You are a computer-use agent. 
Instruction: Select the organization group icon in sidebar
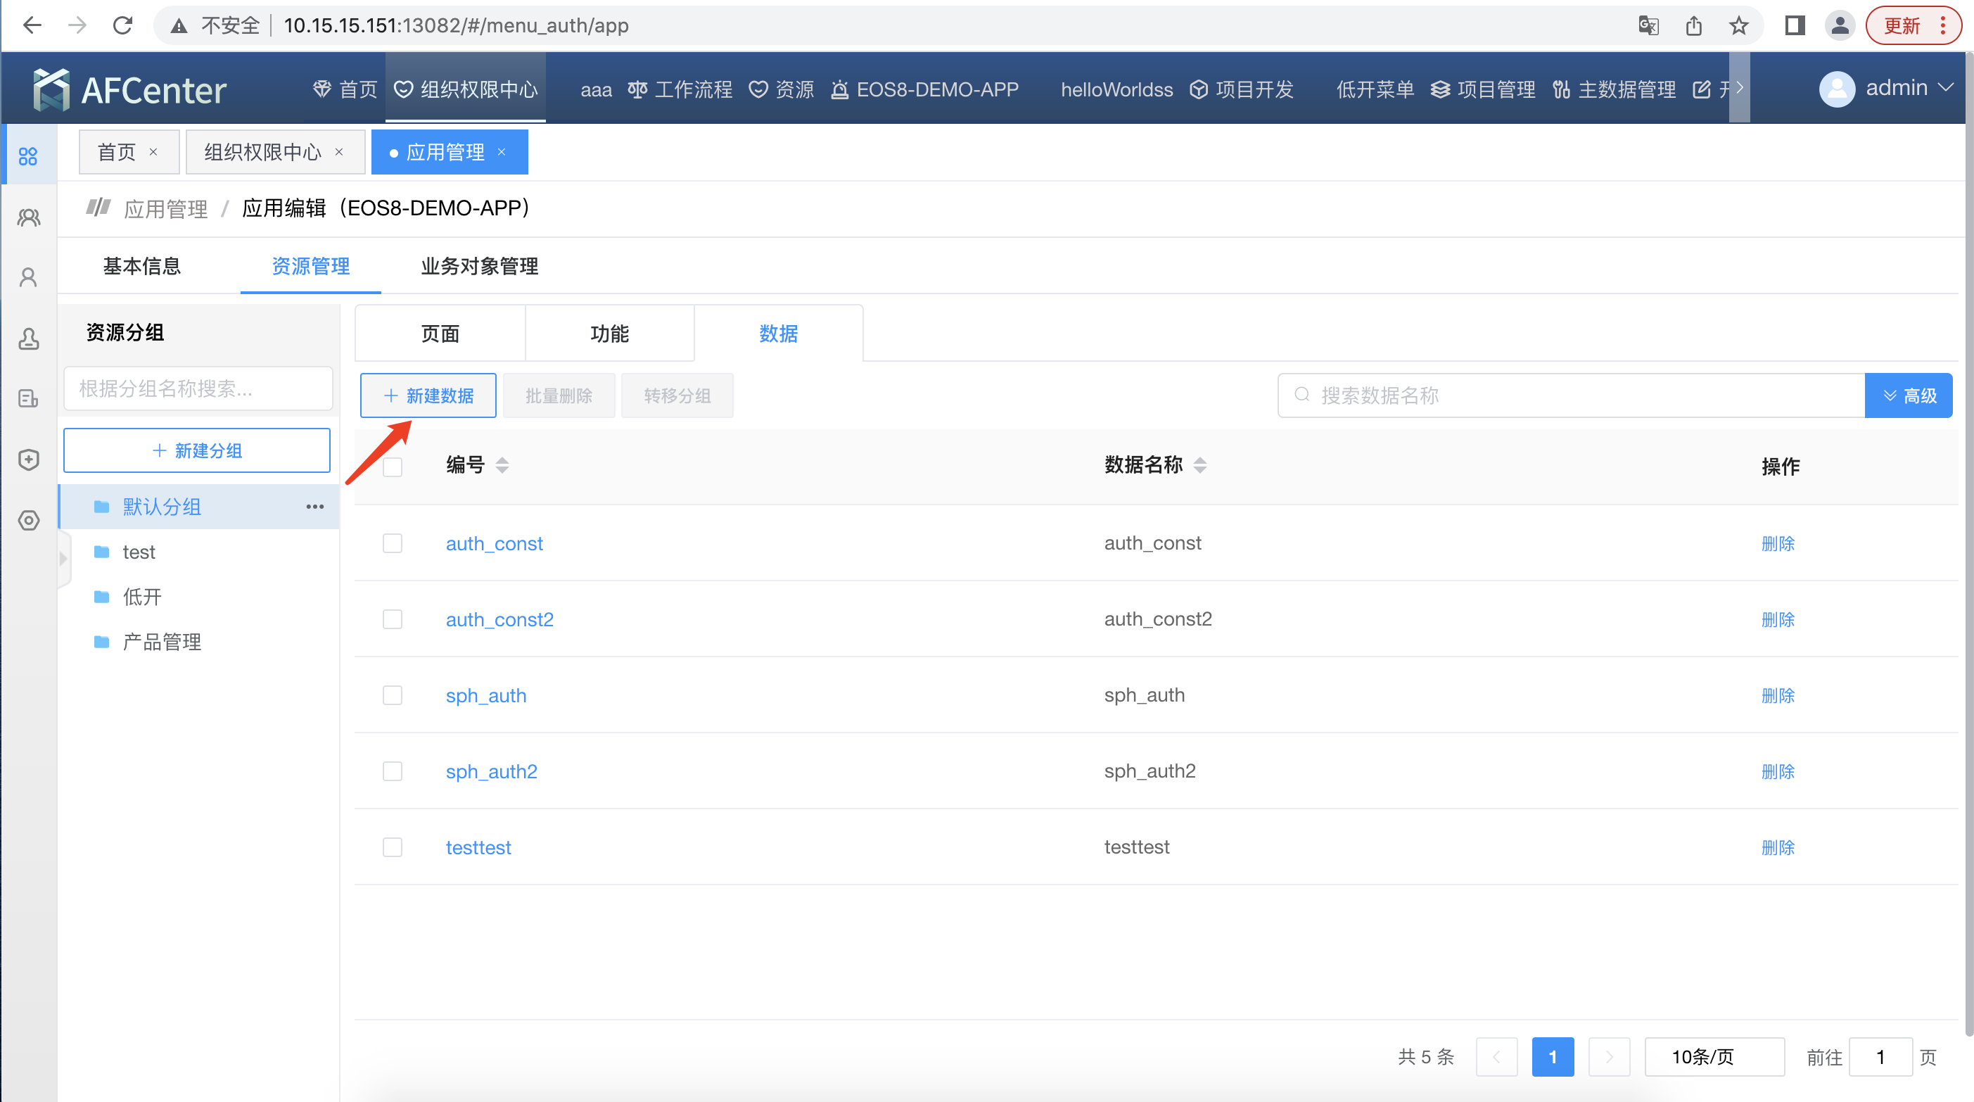coord(28,217)
